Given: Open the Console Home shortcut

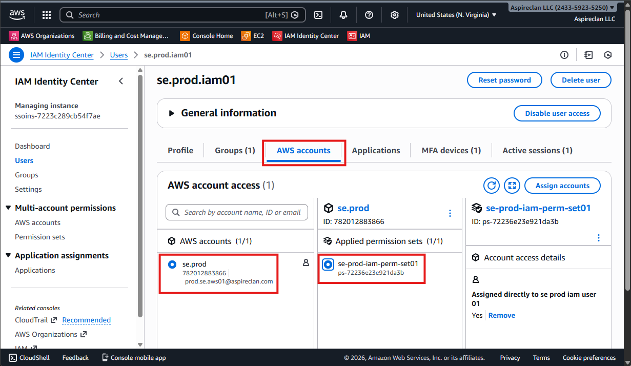Looking at the screenshot, I should 207,36.
